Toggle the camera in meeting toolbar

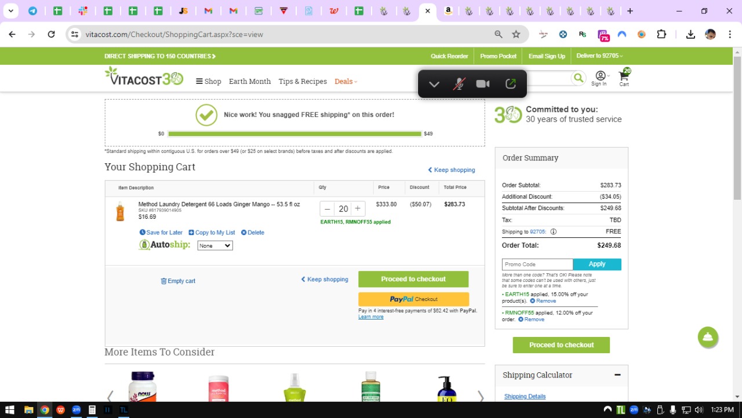pos(483,84)
